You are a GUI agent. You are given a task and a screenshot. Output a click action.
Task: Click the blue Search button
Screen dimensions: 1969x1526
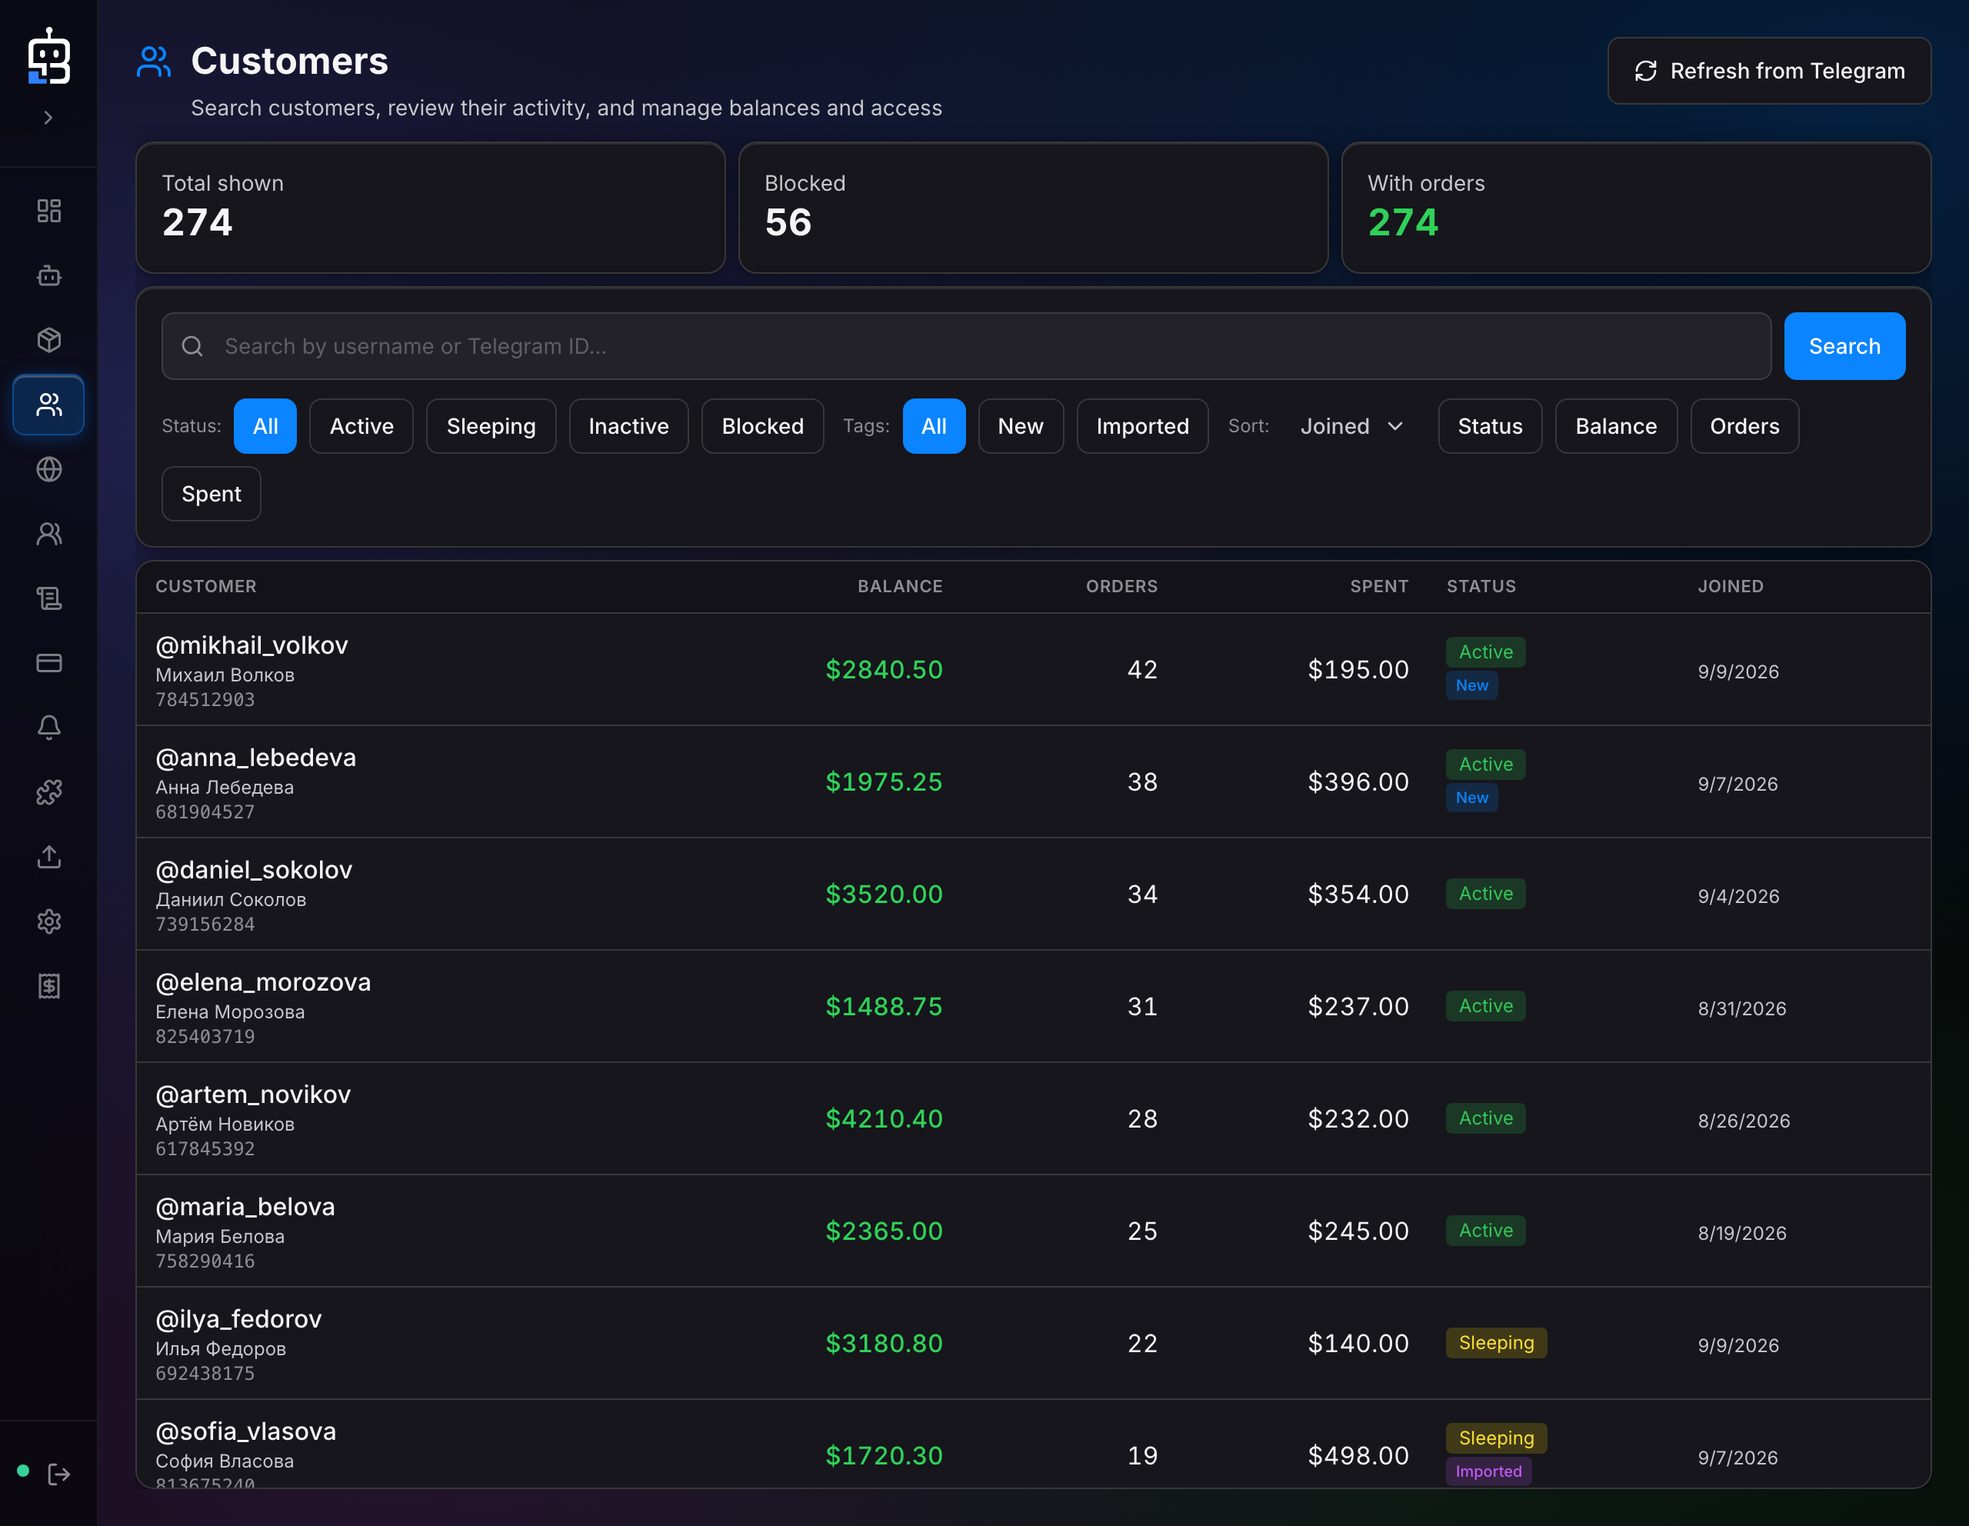pyautogui.click(x=1844, y=346)
